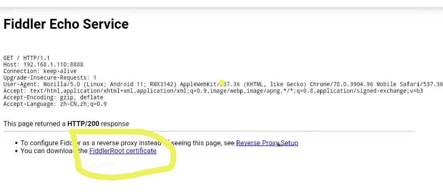The image size is (443, 192).
Task: Click the Host: 192.168.1.110:8888 line
Action: click(x=43, y=64)
